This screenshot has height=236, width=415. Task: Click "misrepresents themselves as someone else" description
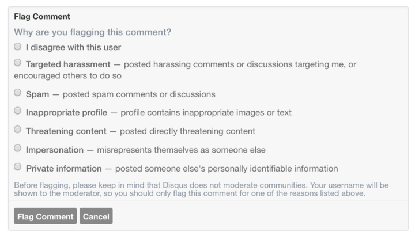182,150
